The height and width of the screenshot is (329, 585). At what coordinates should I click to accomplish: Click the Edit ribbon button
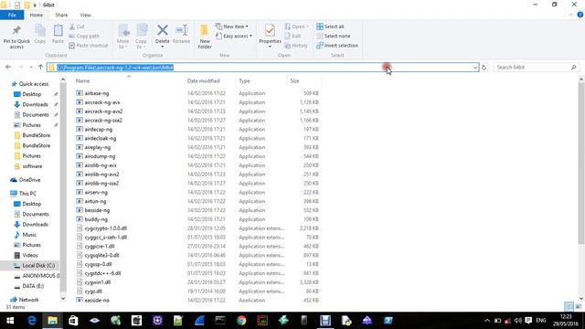coord(292,37)
